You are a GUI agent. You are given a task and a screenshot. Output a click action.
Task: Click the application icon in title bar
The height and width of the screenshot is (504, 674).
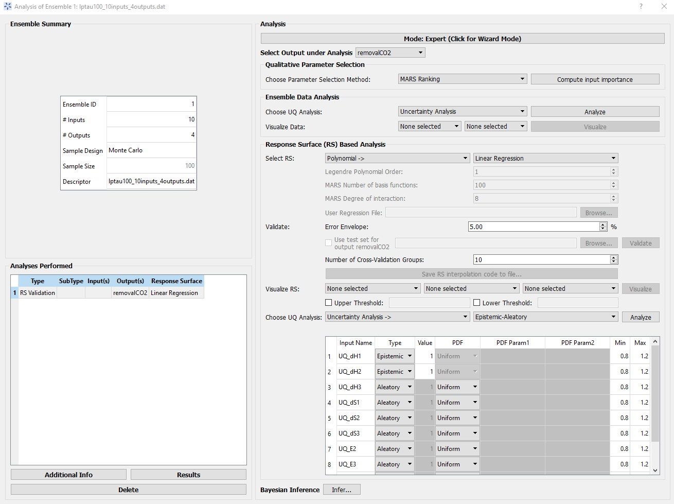click(7, 7)
